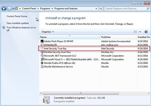Viewport: 151px width, 106px height.
Task: Click the Total size 182 MB value
Action: tap(101, 98)
